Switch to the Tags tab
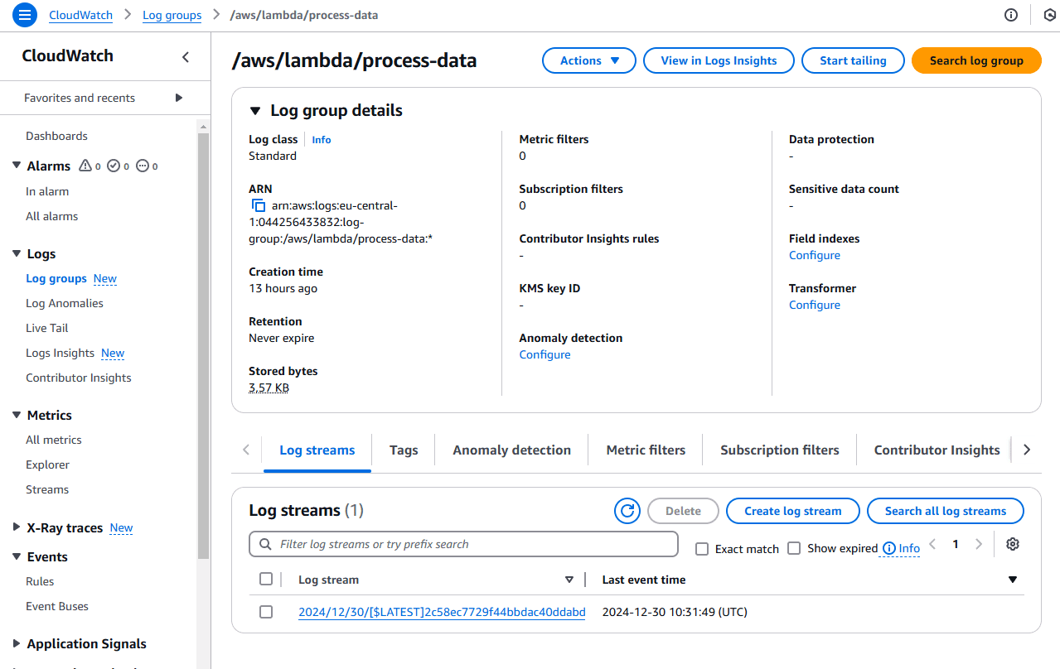Screen dimensions: 1060x669 pyautogui.click(x=404, y=450)
